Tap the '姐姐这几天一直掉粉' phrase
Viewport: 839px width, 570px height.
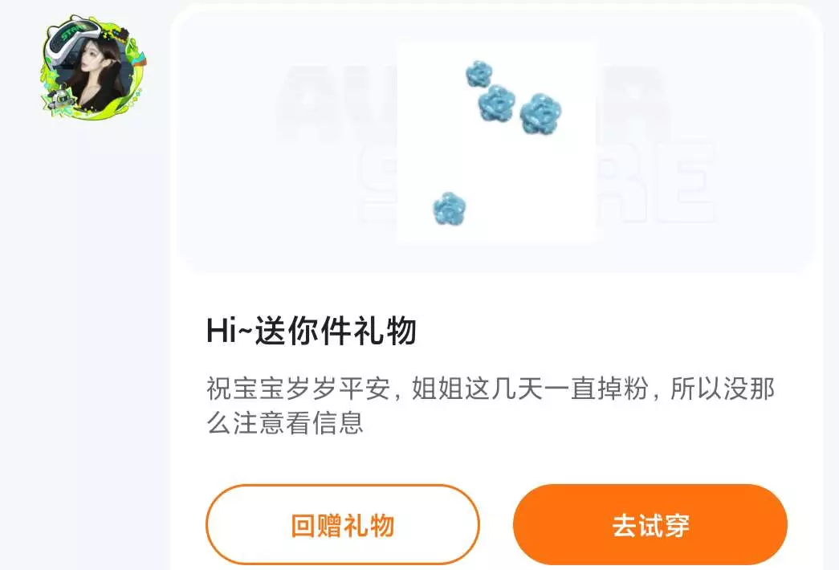pos(530,388)
